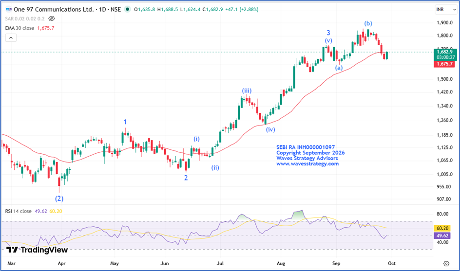
Task: Toggle SAR indicator visibility eye icon
Action: [51, 19]
